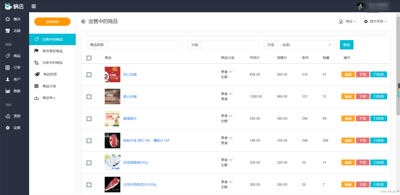
Task: Tick the checkbox for 同心同顺 row
Action: (89, 75)
